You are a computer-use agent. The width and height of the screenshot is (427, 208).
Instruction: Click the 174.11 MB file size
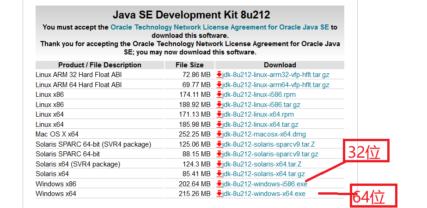(x=195, y=95)
